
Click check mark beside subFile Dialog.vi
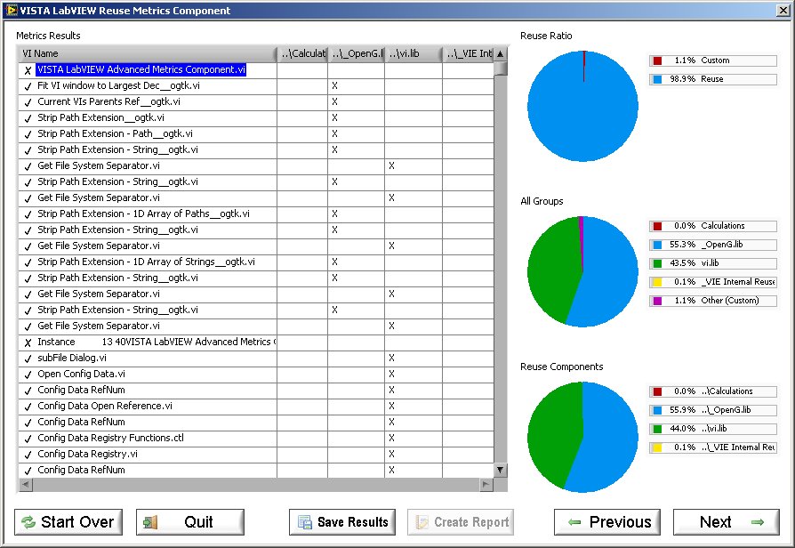pos(28,359)
